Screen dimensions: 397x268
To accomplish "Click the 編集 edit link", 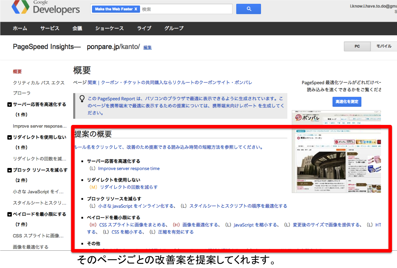I will coord(147,48).
